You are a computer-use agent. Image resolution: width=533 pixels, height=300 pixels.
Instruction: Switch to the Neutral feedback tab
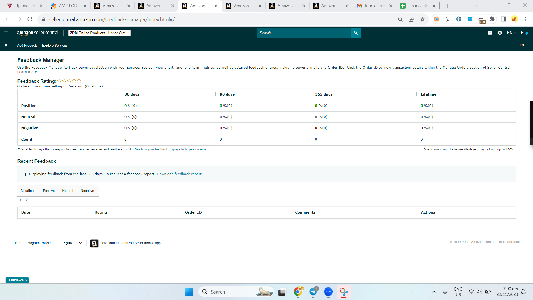point(68,191)
